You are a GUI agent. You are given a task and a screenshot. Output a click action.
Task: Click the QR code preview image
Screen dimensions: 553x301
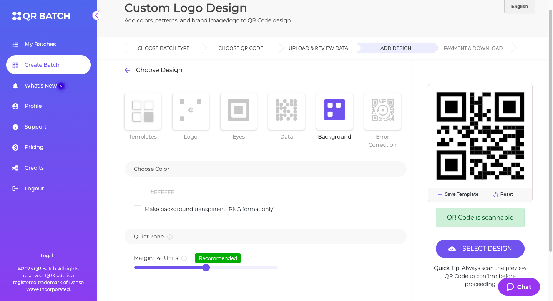pyautogui.click(x=480, y=136)
